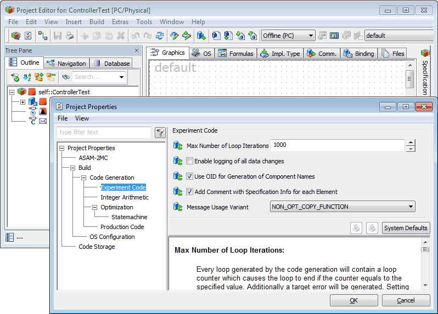Enable logging of all data changes checkbox
Image resolution: width=438 pixels, height=314 pixels.
tap(190, 161)
